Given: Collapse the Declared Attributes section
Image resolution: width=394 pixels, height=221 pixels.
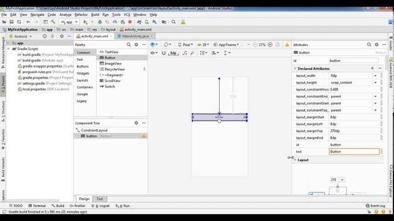Looking at the screenshot, I should pyautogui.click(x=295, y=69).
